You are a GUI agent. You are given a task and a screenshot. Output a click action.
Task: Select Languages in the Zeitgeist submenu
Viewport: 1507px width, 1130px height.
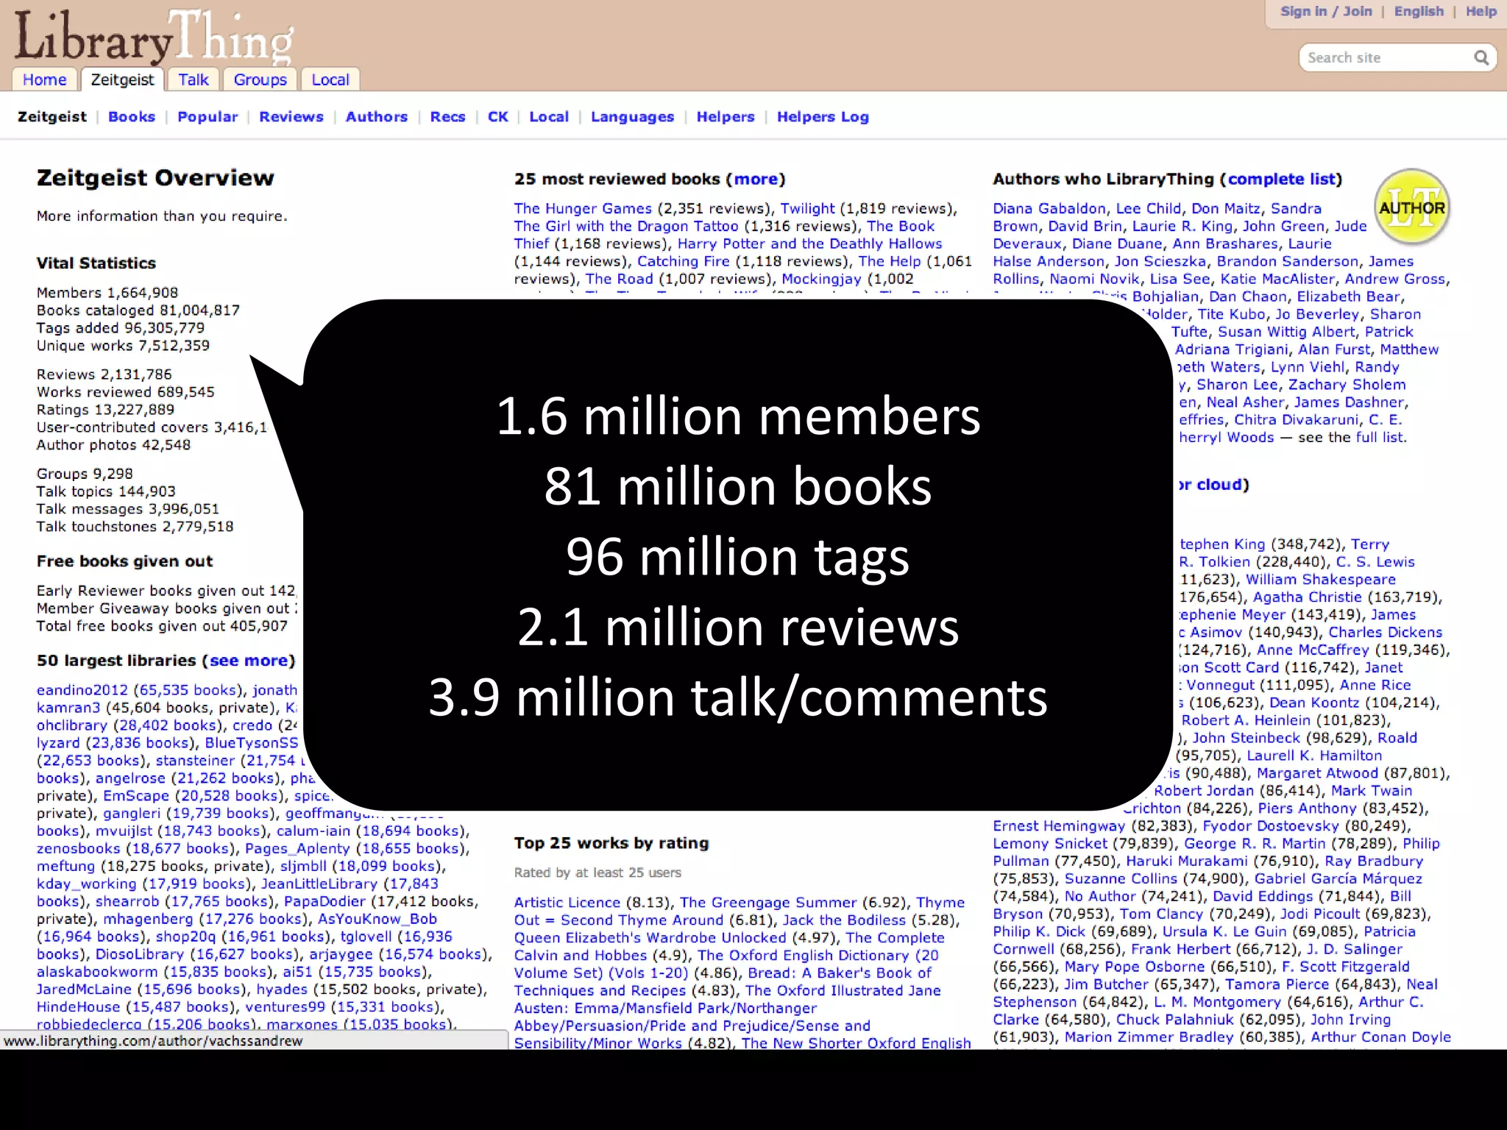click(x=632, y=117)
